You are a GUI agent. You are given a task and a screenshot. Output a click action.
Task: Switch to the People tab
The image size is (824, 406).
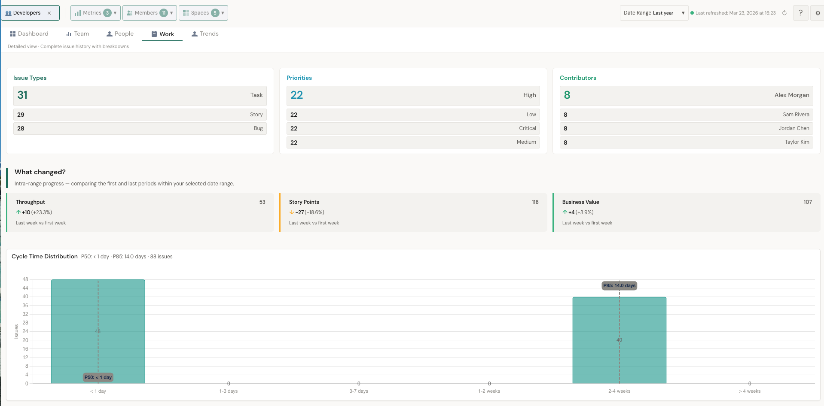(124, 33)
